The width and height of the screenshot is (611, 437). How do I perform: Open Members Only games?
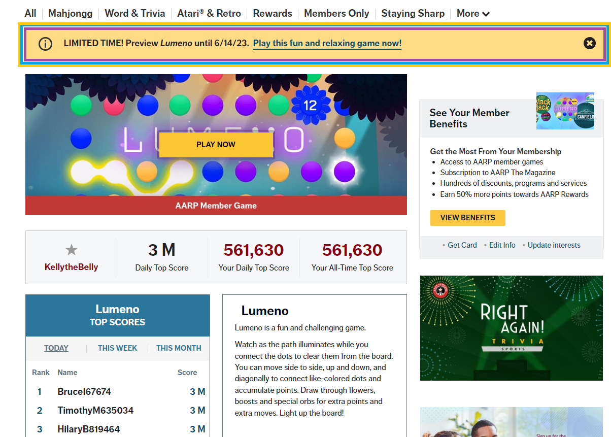coord(336,14)
